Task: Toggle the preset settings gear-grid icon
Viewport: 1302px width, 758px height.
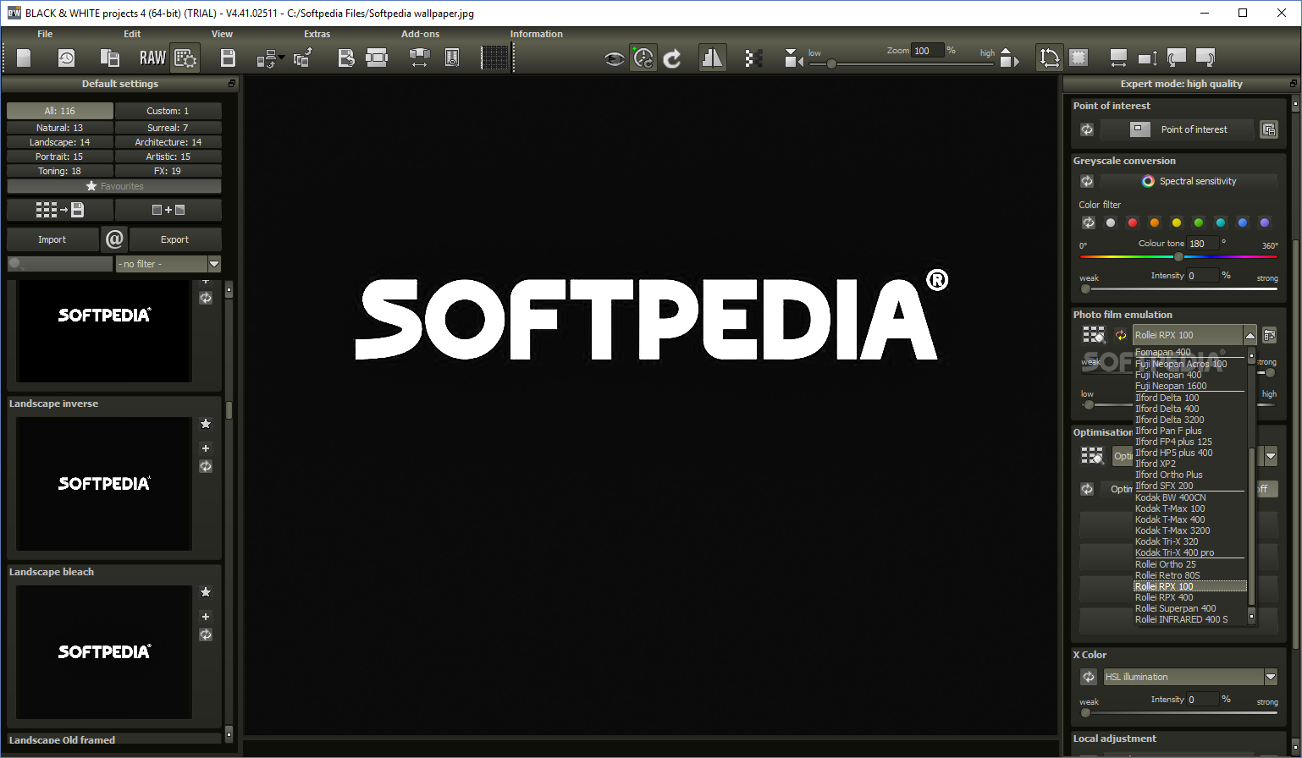Action: (x=185, y=58)
